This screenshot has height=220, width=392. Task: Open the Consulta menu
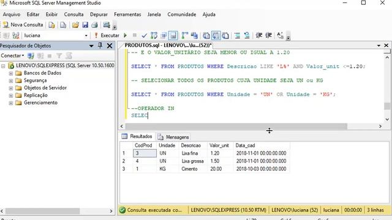click(73, 15)
